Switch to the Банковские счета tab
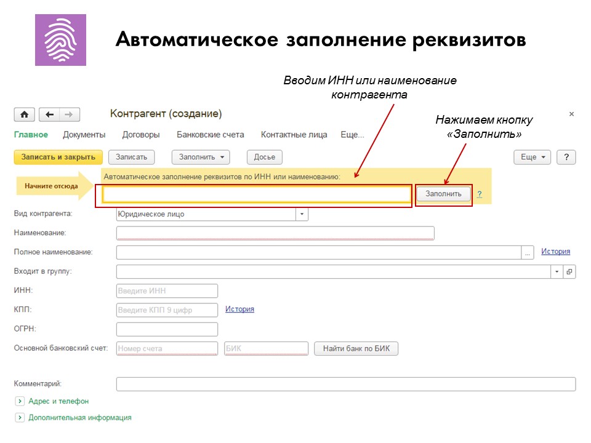This screenshot has width=591, height=443. (210, 135)
